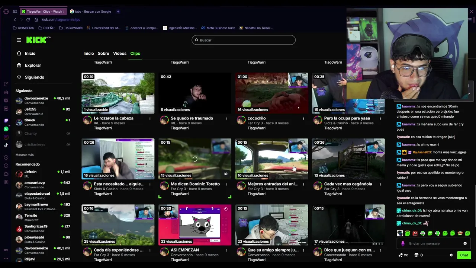The image size is (476, 268).
Task: Click the address bar showing kick.com/tiagowarri/clips
Action: 61,19
